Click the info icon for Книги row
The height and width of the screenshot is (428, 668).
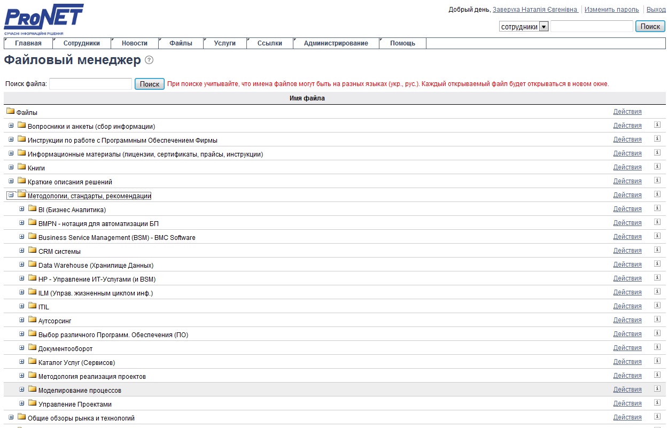point(657,167)
